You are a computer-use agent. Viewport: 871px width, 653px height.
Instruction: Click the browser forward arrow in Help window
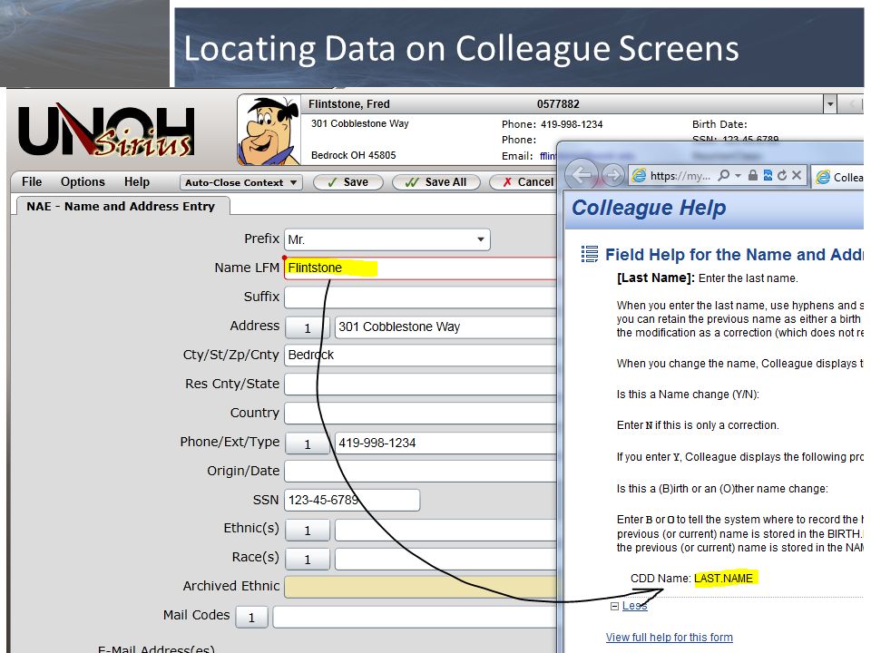613,175
